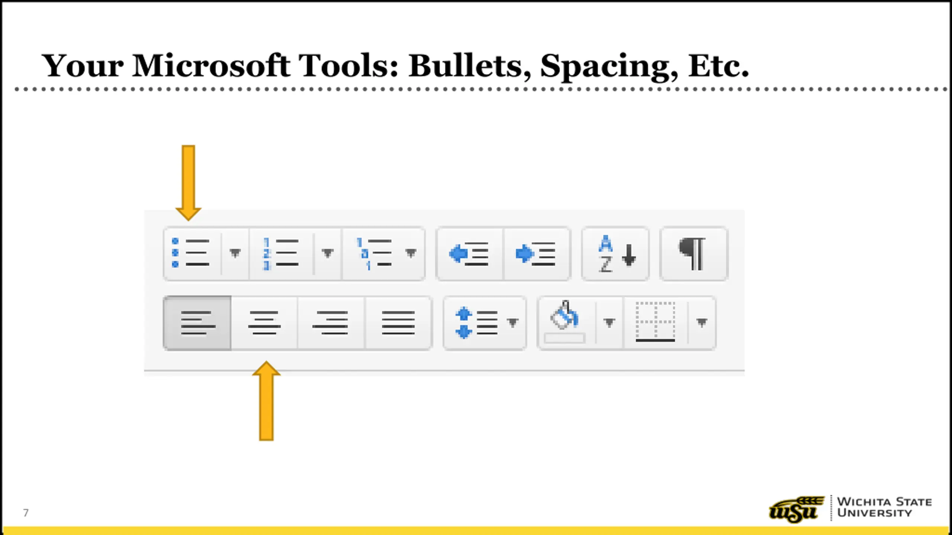Viewport: 952px width, 535px height.
Task: Apply the bottom border icon
Action: coord(655,322)
